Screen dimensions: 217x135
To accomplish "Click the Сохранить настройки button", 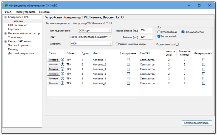I will pos(197,123).
